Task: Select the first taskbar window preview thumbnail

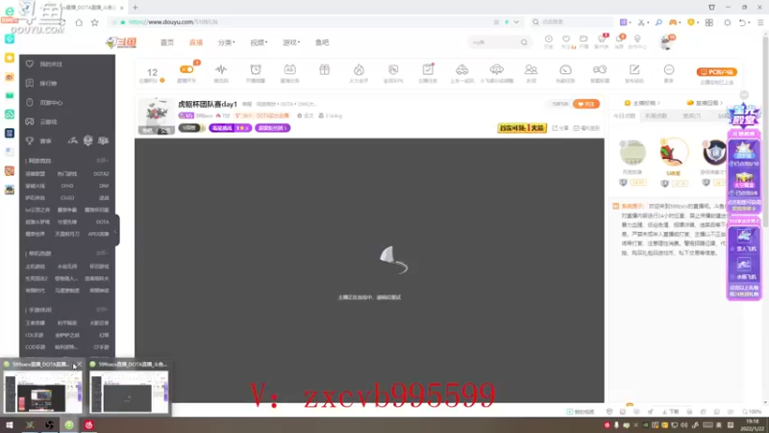Action: point(42,392)
